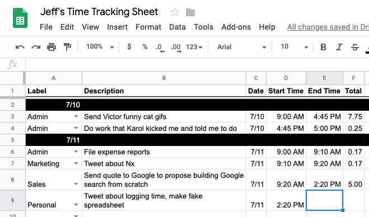
Task: Redo the last action
Action: 36,47
